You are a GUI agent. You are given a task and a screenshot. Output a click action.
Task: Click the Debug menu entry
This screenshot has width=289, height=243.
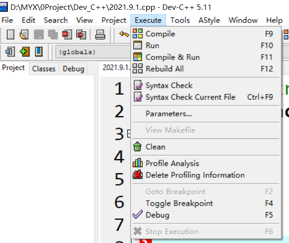pyautogui.click(x=206, y=215)
